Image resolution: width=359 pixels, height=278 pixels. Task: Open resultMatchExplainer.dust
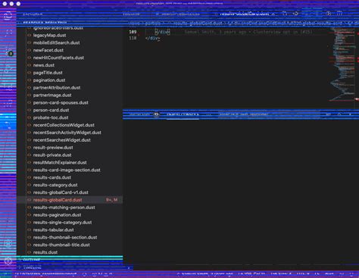click(60, 163)
